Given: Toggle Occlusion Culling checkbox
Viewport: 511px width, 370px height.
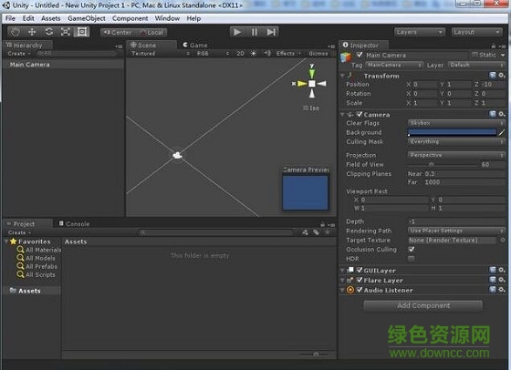Looking at the screenshot, I should 412,250.
